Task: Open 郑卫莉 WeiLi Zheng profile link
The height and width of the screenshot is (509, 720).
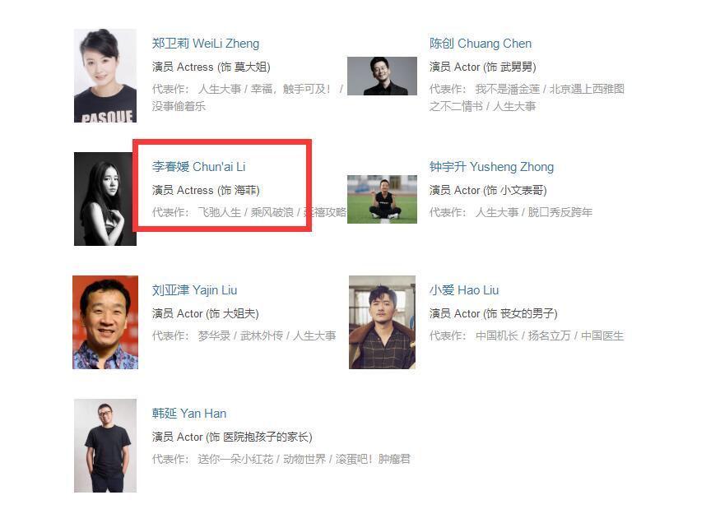Action: coord(206,44)
